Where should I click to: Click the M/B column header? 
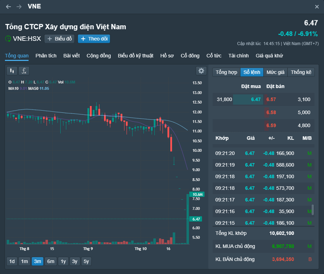click(x=307, y=138)
